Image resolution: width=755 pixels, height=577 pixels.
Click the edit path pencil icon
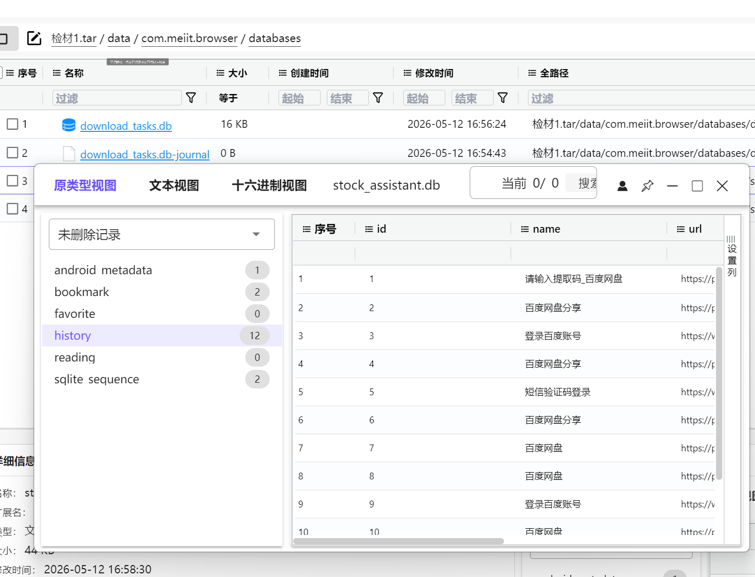(x=34, y=38)
